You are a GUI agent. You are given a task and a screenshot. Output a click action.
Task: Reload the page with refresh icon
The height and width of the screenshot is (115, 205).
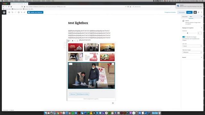[x=9, y=6]
